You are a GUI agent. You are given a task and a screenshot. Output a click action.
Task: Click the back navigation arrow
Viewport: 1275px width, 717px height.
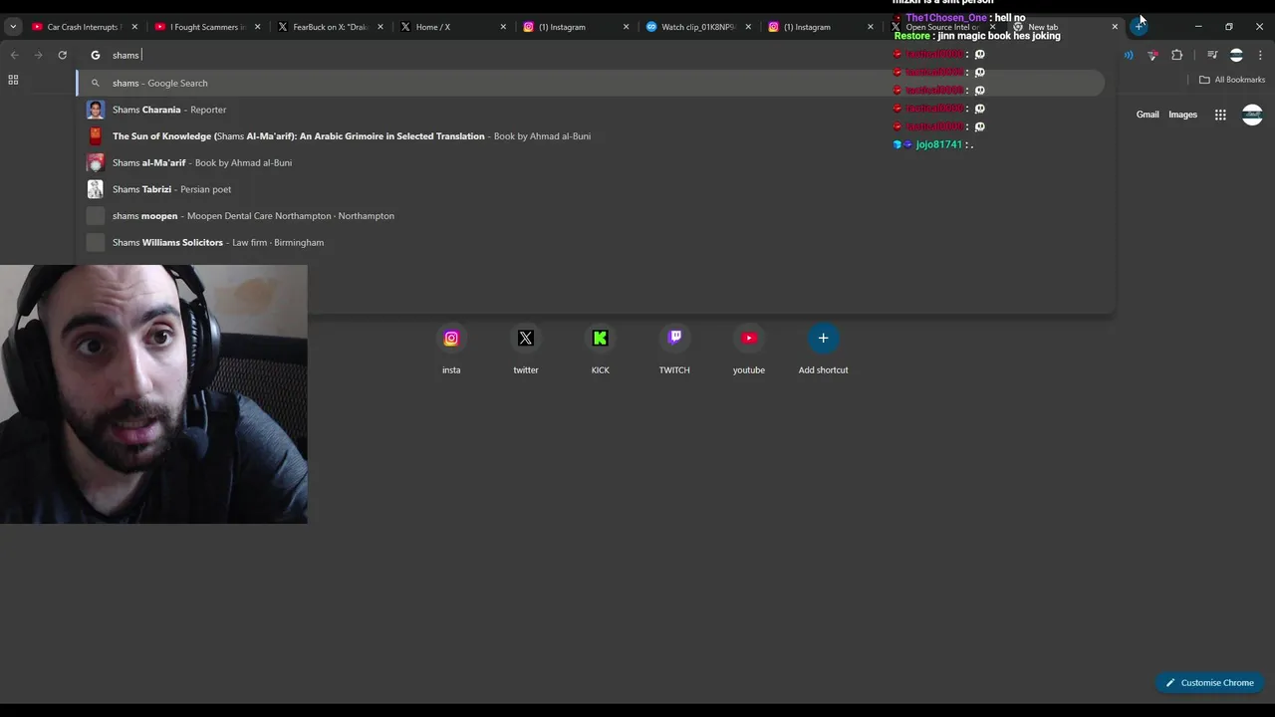coord(14,55)
